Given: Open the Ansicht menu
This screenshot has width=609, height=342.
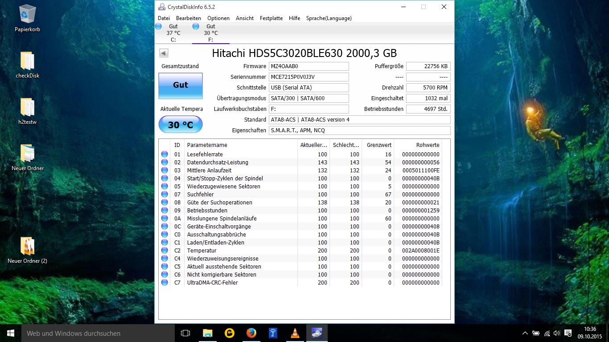Looking at the screenshot, I should 245,18.
